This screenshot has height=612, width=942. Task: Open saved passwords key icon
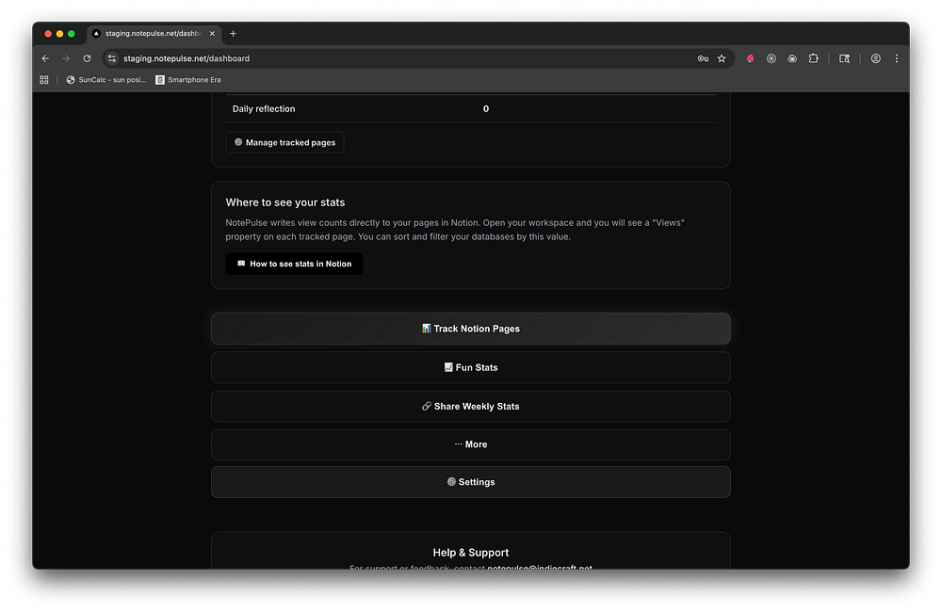703,58
